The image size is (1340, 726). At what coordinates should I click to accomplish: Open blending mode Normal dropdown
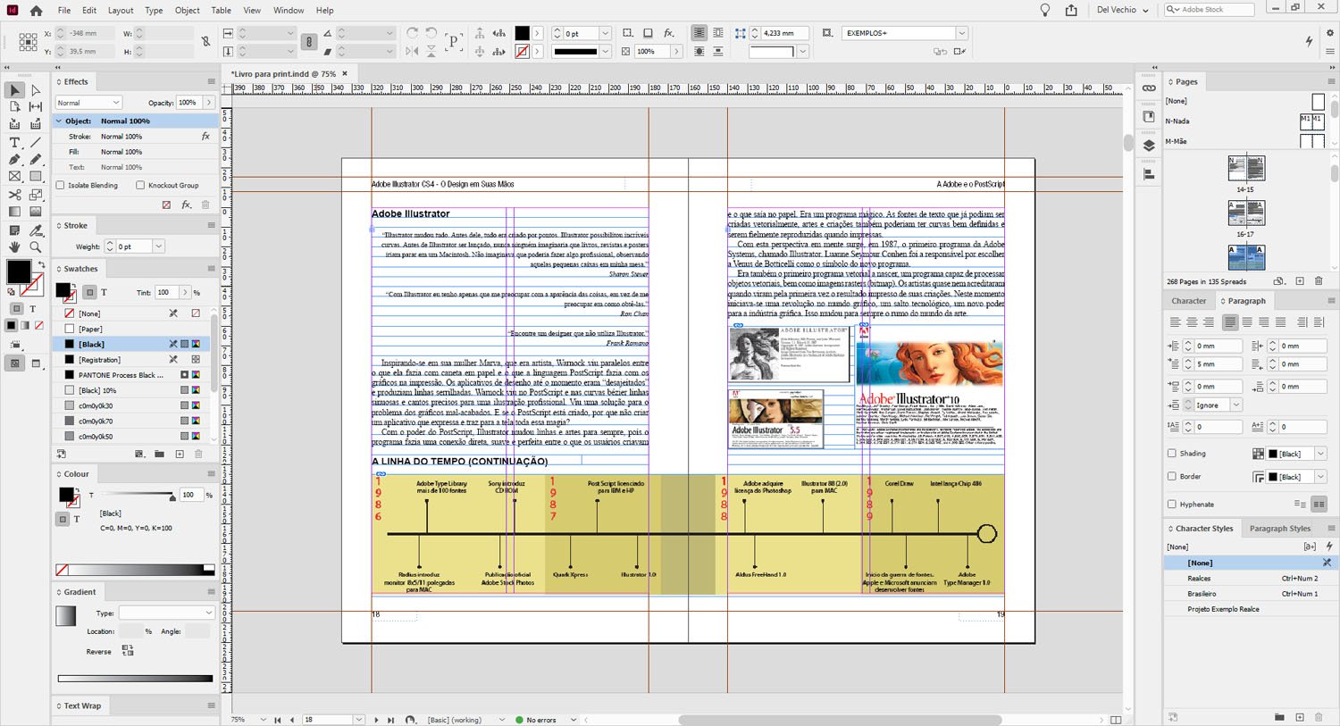[88, 103]
